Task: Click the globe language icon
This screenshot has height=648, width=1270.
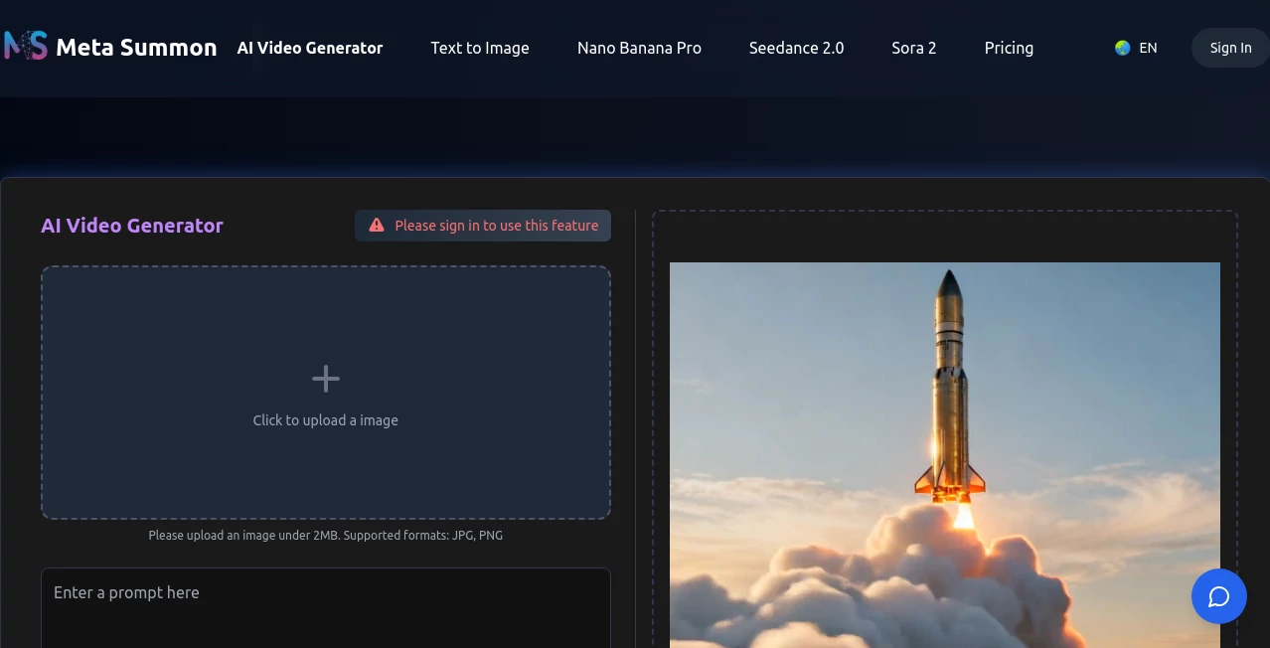Action: pos(1122,47)
